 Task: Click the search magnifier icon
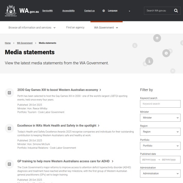(176, 11)
